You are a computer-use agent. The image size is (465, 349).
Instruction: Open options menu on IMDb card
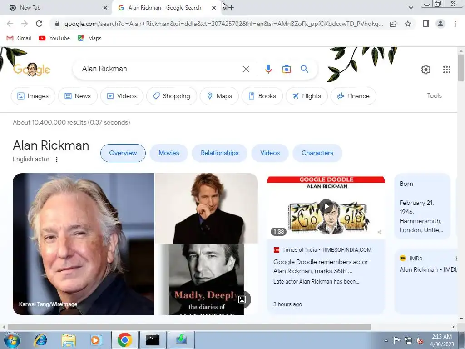point(456,259)
